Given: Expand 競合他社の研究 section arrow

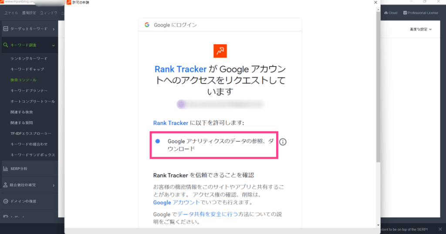Looking at the screenshot, I should pos(54,185).
